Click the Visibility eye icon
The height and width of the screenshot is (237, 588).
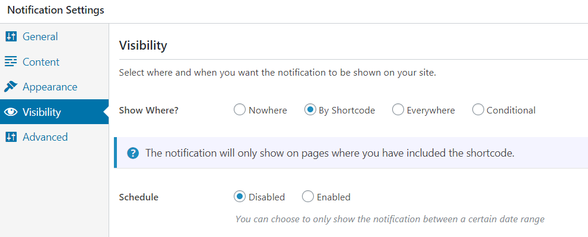[11, 112]
